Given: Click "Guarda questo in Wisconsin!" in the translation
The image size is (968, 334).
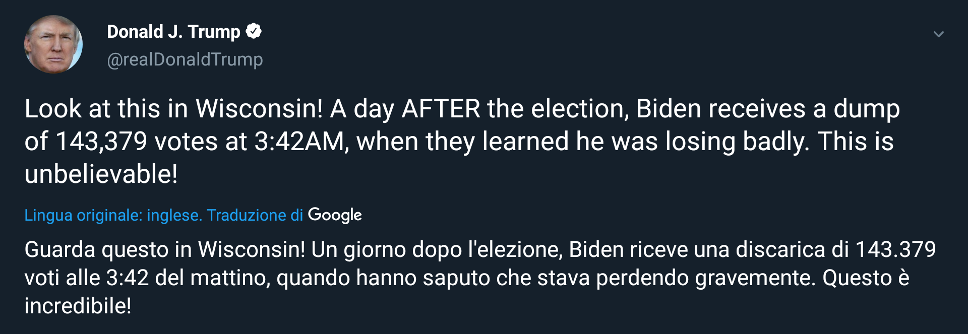Looking at the screenshot, I should pyautogui.click(x=164, y=249).
